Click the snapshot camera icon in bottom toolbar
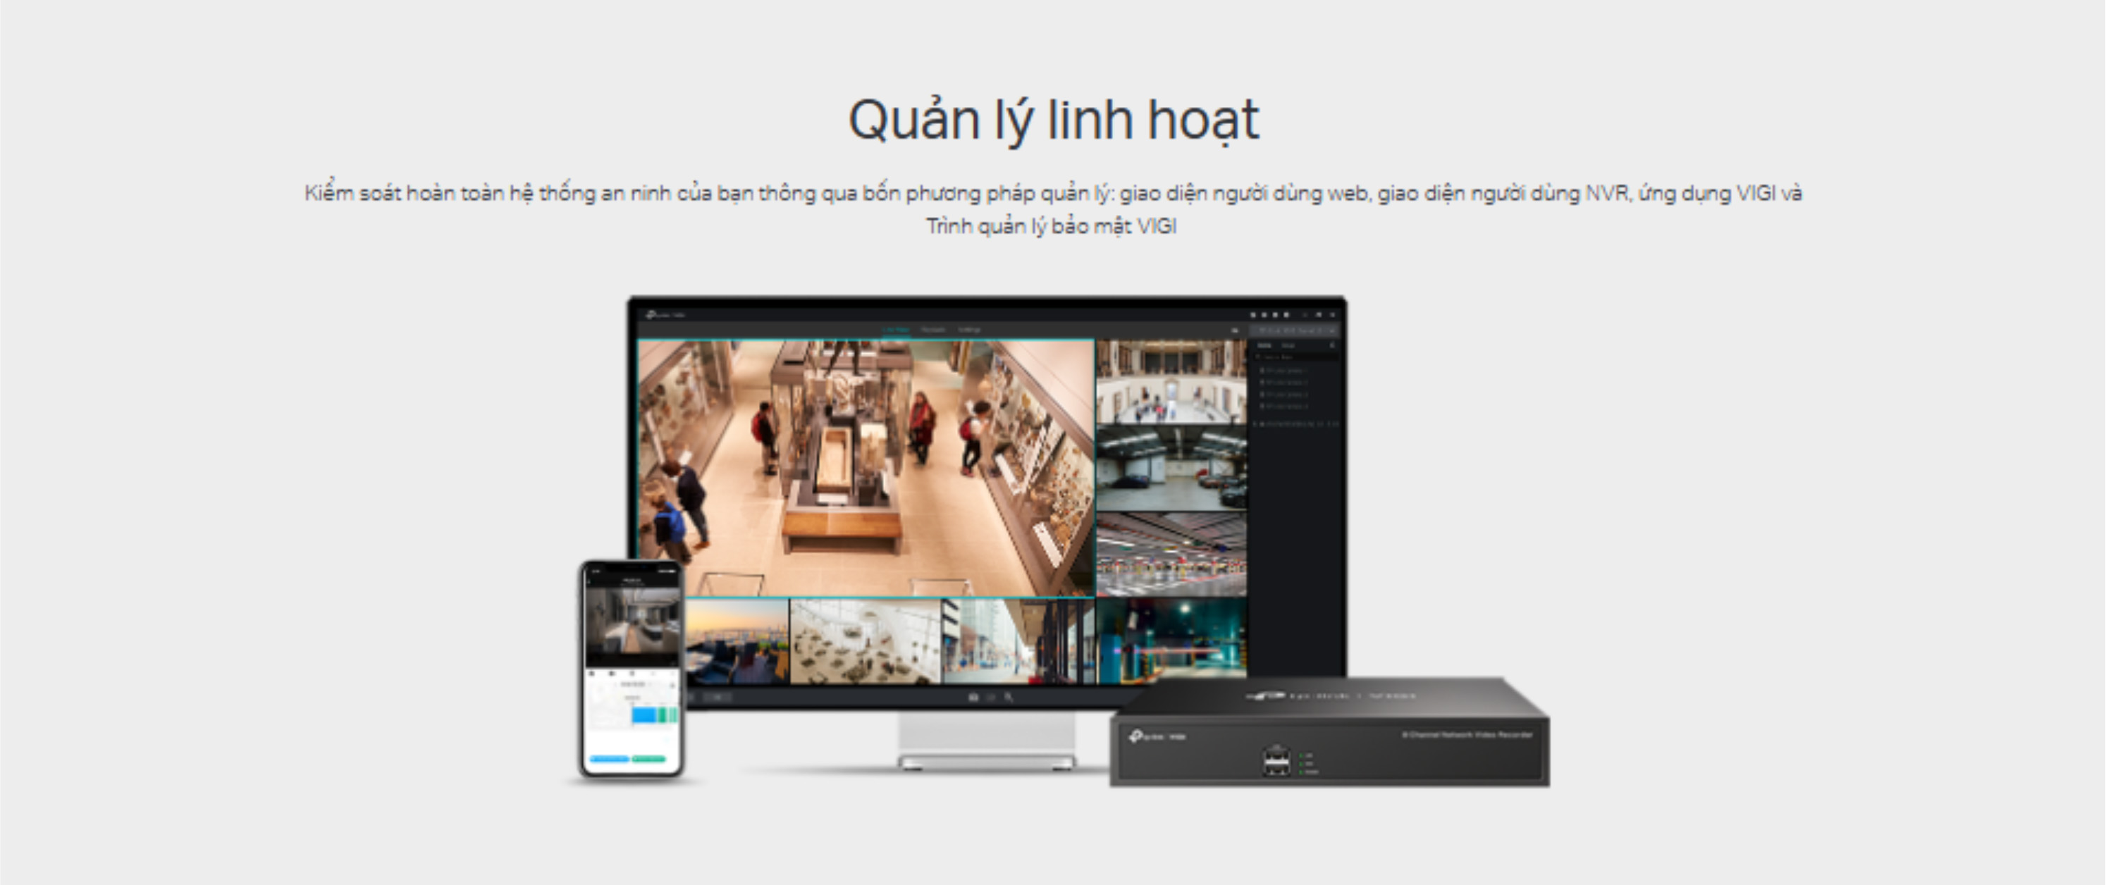This screenshot has height=885, width=2106. (x=973, y=697)
